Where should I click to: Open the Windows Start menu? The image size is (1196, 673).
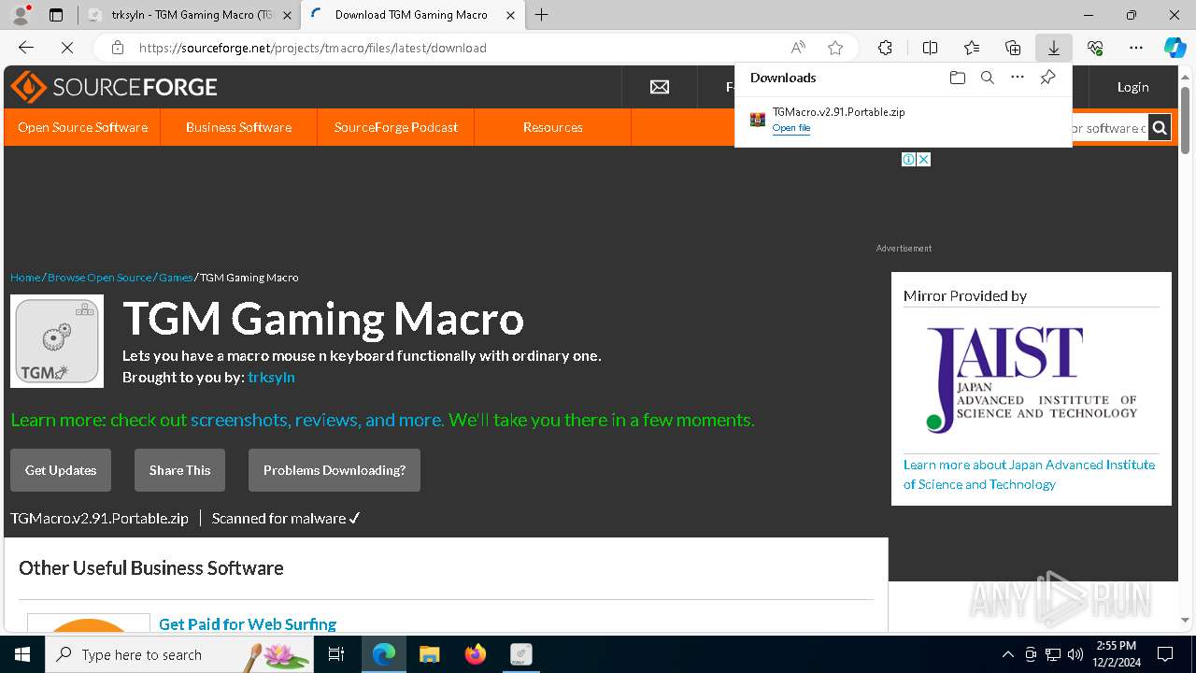pyautogui.click(x=22, y=654)
